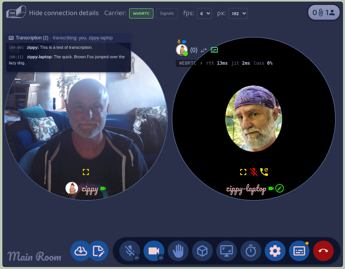345x269 pixels.
Task: Click the fullscreen icon on zippy-laptop's tile
Action: pyautogui.click(x=243, y=172)
